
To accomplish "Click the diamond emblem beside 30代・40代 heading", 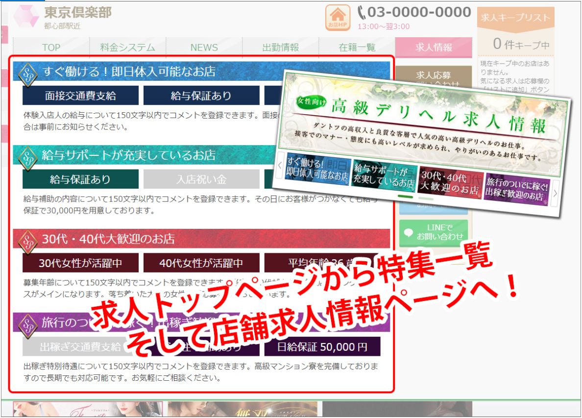I will coord(28,242).
